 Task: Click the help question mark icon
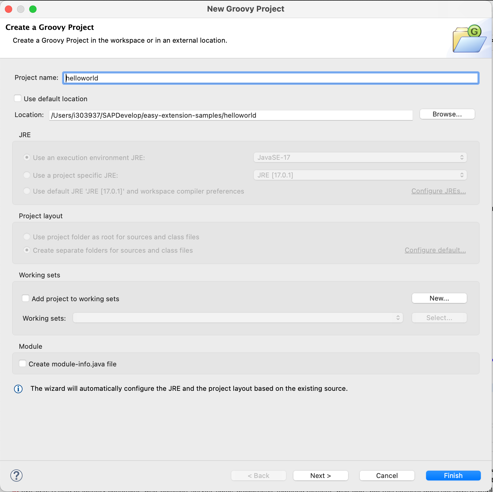click(16, 476)
